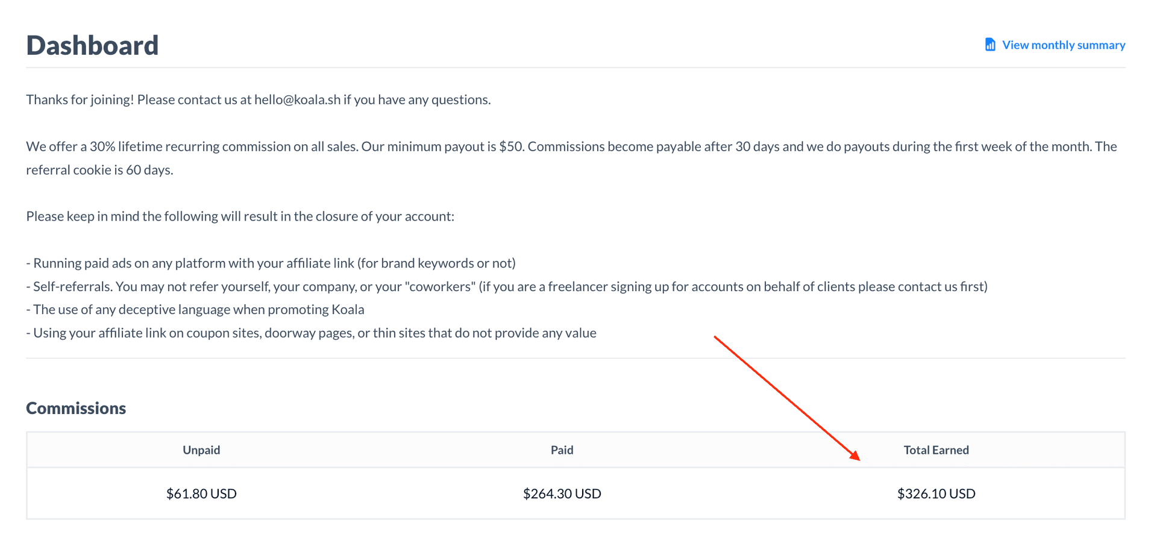The height and width of the screenshot is (549, 1157).
Task: Select the Total Earned column header
Action: point(936,450)
